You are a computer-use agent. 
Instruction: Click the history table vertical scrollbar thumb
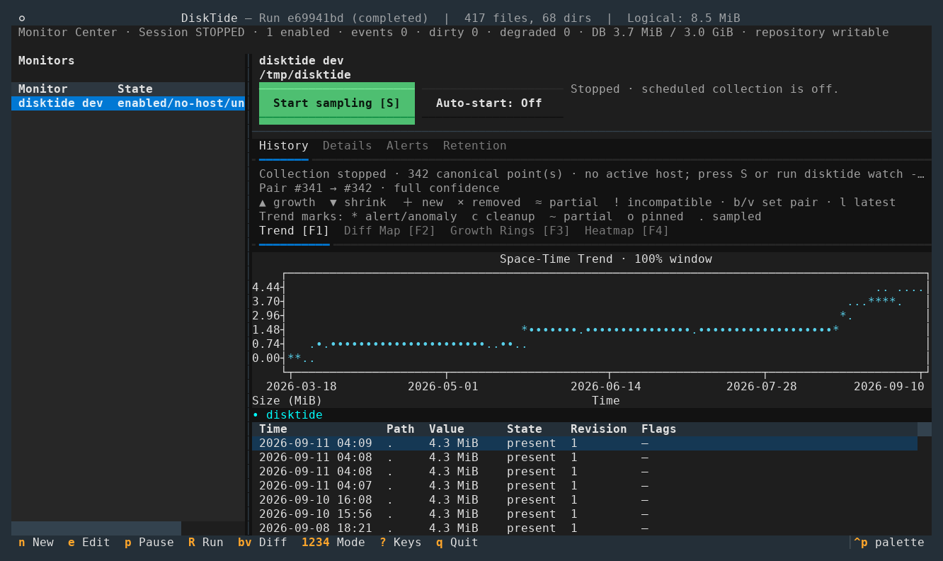tap(925, 429)
